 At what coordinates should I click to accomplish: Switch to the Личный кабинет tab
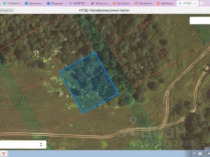click(x=144, y=3)
